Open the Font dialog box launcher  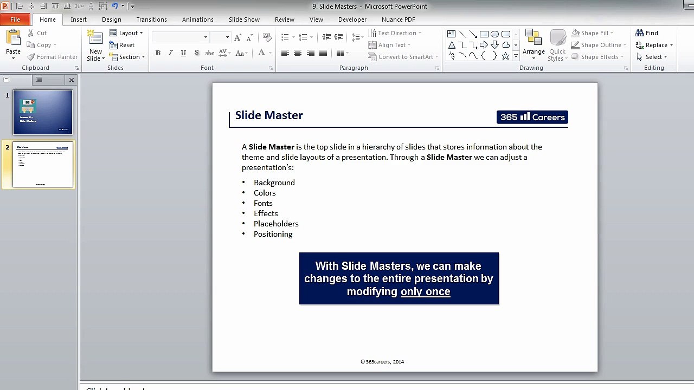(271, 69)
